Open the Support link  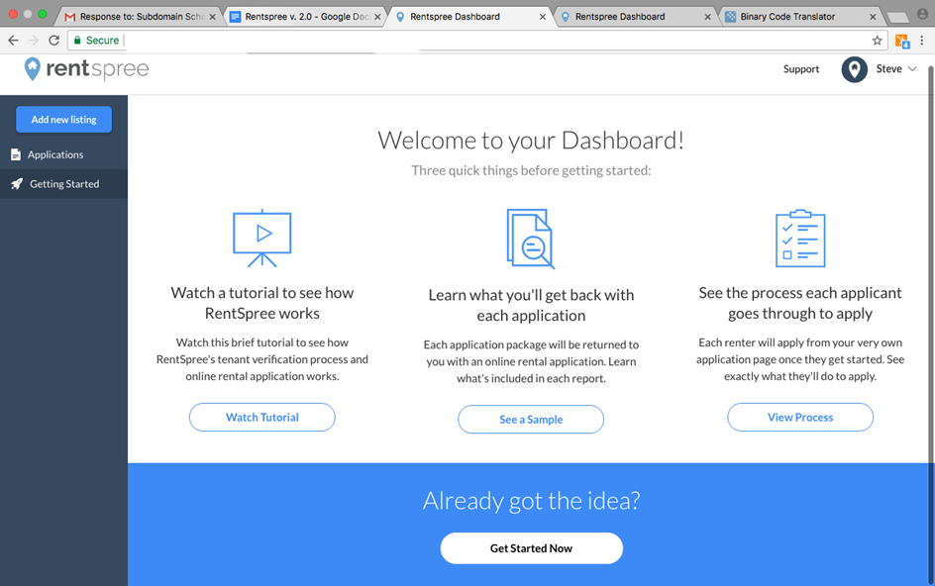801,69
